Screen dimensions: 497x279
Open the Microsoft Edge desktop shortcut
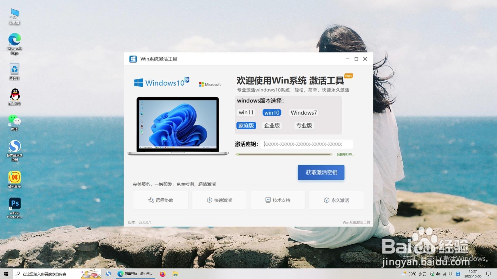pyautogui.click(x=14, y=44)
